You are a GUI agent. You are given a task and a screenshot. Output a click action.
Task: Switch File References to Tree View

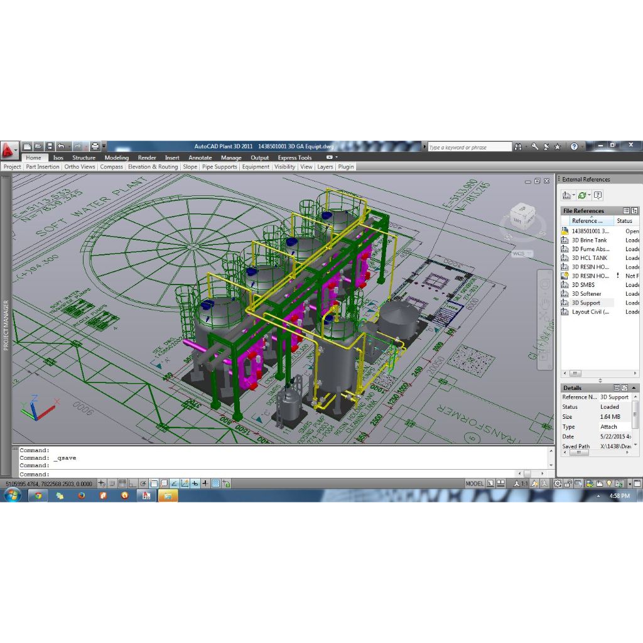coord(634,211)
